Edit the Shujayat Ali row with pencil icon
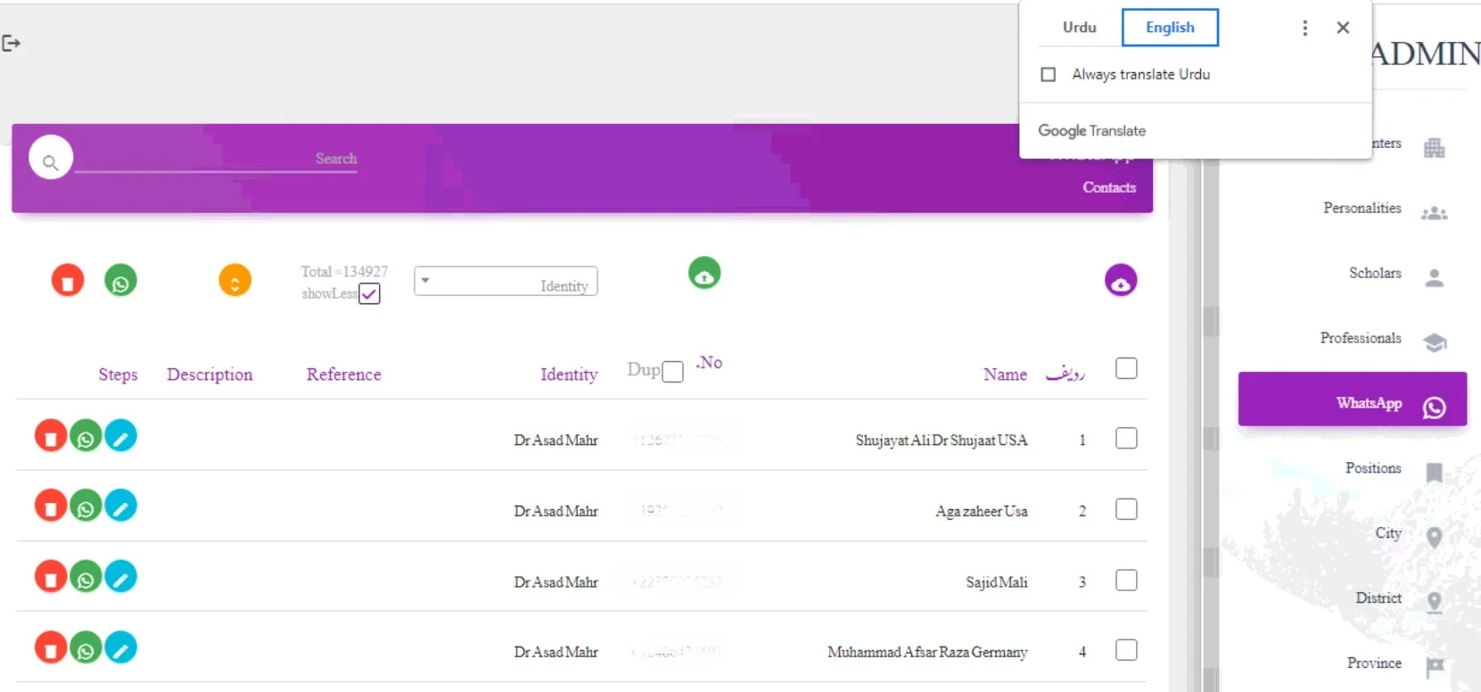The width and height of the screenshot is (1481, 692). click(x=121, y=436)
